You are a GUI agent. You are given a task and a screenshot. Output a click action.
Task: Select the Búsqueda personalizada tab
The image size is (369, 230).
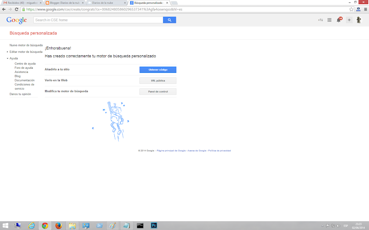click(x=149, y=3)
